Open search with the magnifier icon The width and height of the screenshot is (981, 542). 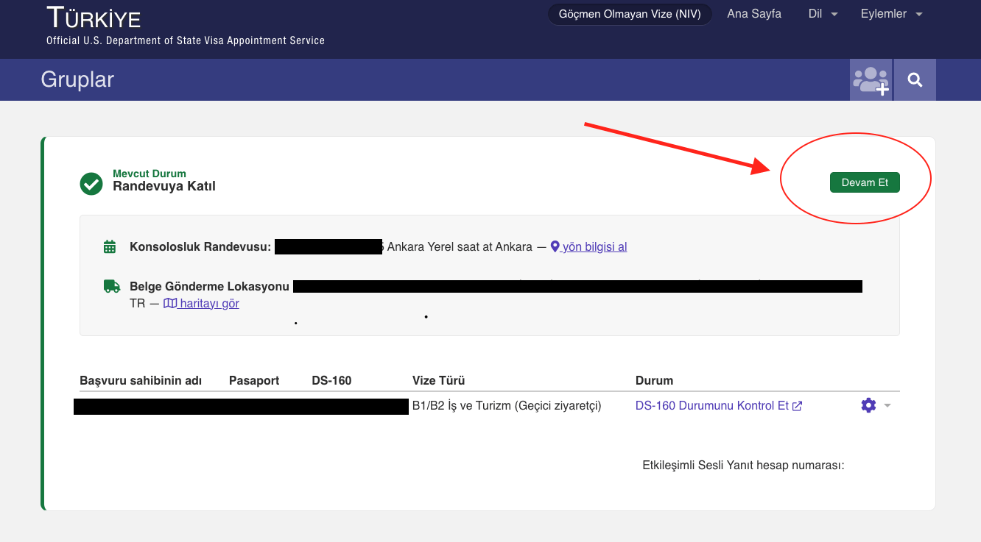pos(915,79)
